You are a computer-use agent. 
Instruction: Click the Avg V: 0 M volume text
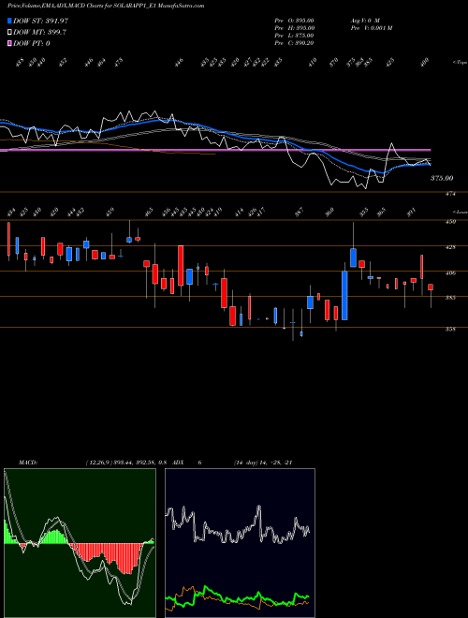tap(365, 21)
